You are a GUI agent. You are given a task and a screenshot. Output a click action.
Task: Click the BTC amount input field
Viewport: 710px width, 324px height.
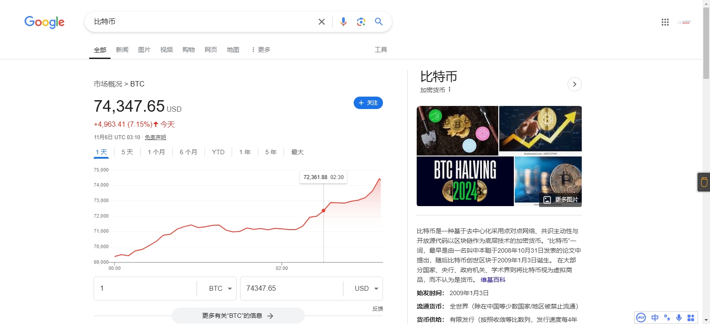tap(145, 289)
